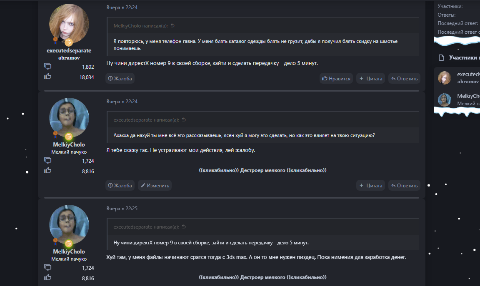Open the "Вчера в 22:25" timestamp link

122,208
